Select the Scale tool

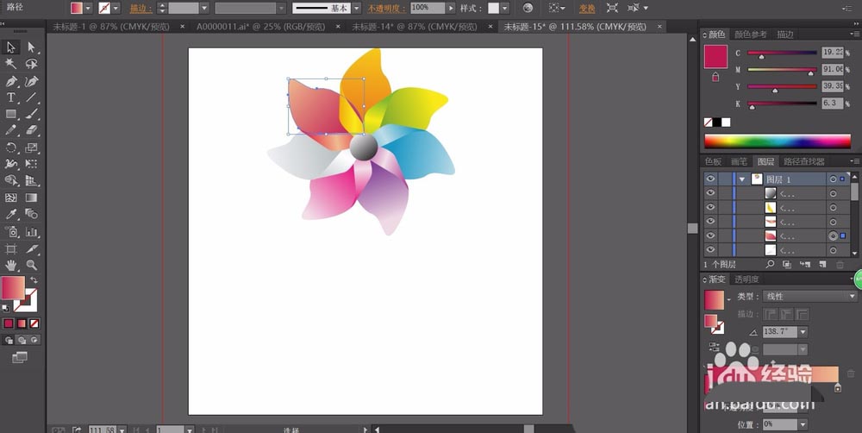tap(31, 147)
